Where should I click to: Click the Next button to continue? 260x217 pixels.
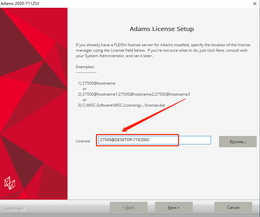point(174,207)
